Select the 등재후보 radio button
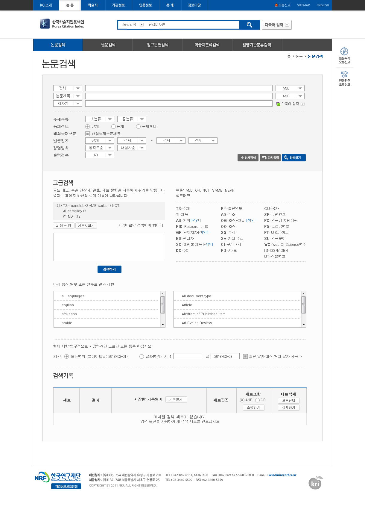The image size is (365, 512). point(138,127)
